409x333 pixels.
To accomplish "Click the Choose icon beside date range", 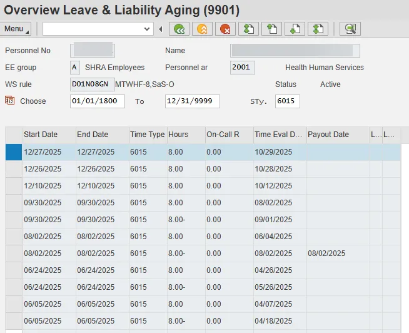I will (x=9, y=101).
